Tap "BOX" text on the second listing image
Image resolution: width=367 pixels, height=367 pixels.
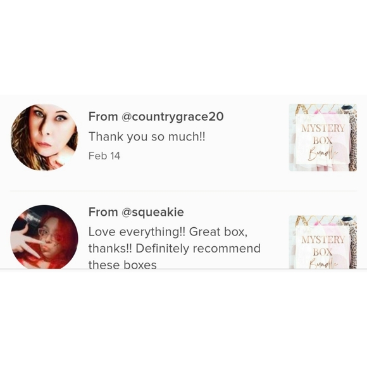(323, 252)
